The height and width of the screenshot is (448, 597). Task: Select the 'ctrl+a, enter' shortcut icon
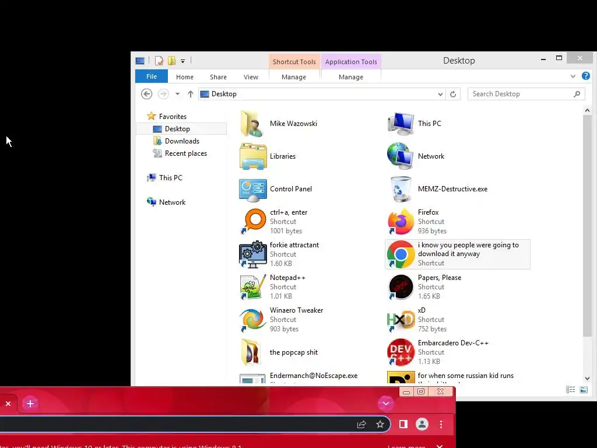[253, 221]
